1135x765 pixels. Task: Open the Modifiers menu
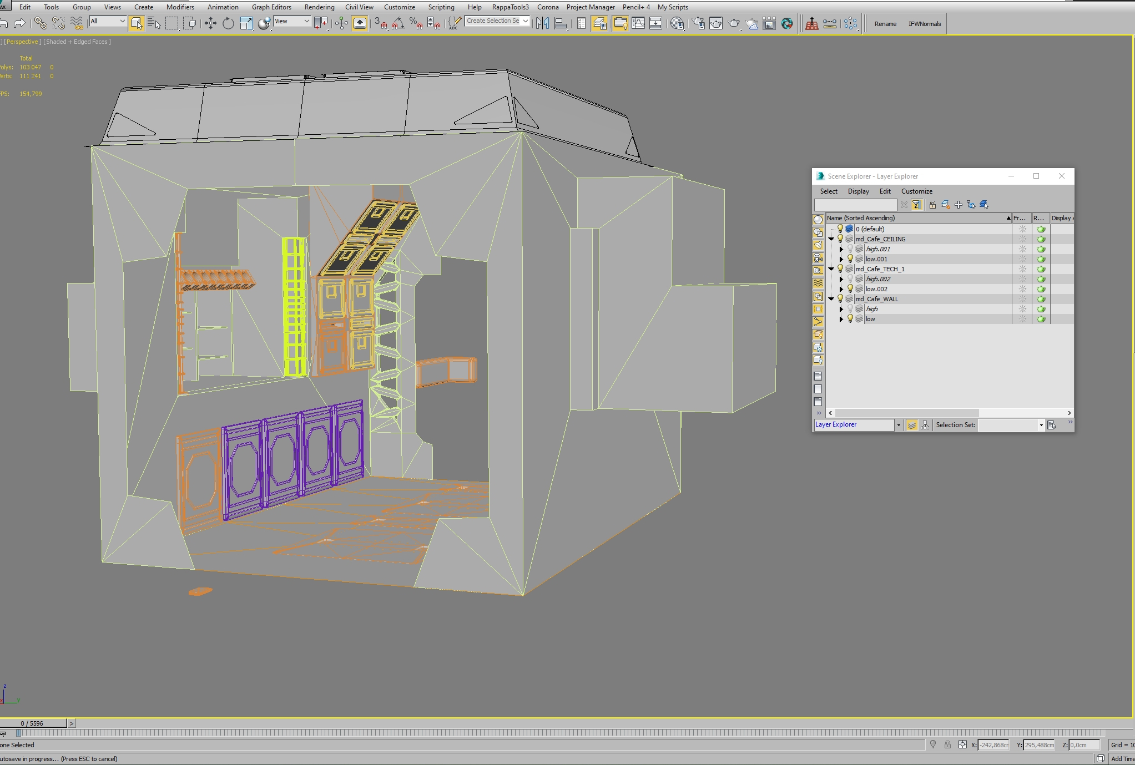click(180, 7)
